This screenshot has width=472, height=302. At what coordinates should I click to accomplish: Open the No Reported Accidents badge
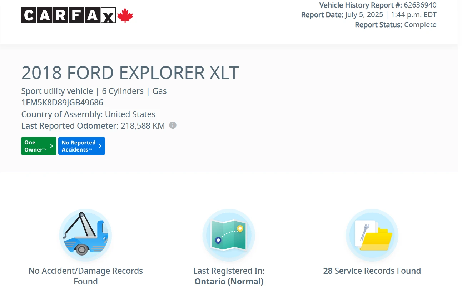78,146
